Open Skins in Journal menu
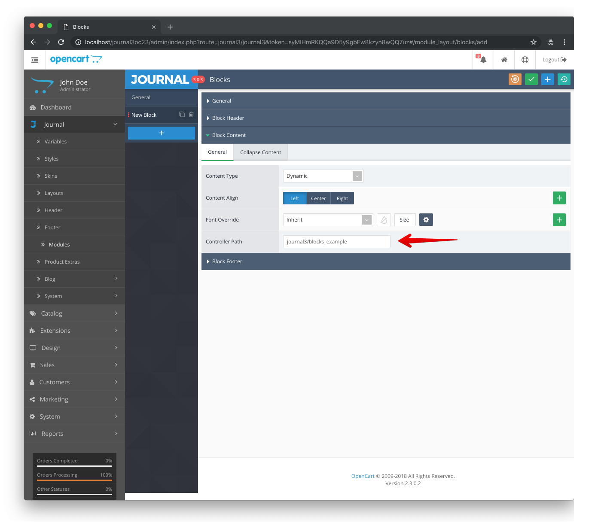This screenshot has width=598, height=532. click(74, 176)
